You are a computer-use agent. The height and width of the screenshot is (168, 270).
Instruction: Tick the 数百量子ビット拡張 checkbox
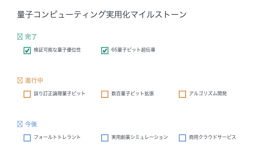point(105,94)
